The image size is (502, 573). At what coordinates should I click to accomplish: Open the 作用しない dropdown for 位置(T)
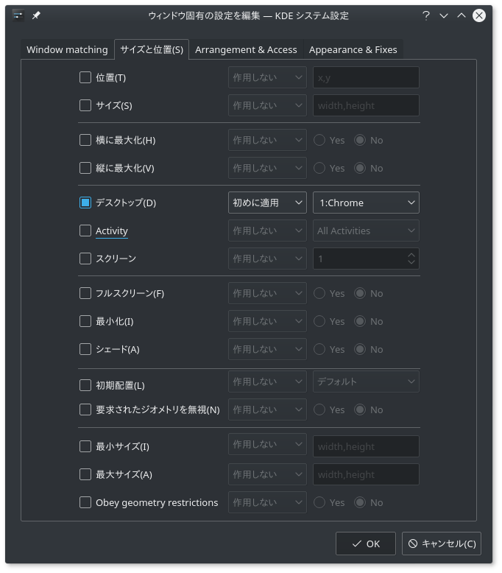267,77
